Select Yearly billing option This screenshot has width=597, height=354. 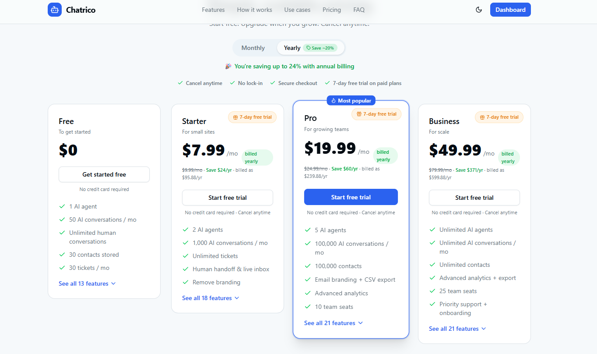(310, 48)
